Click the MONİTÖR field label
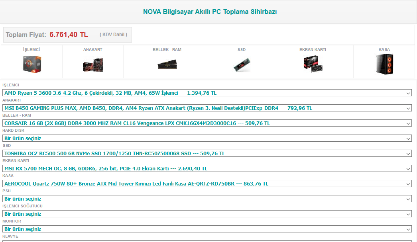This screenshot has width=417, height=242. coord(12,221)
